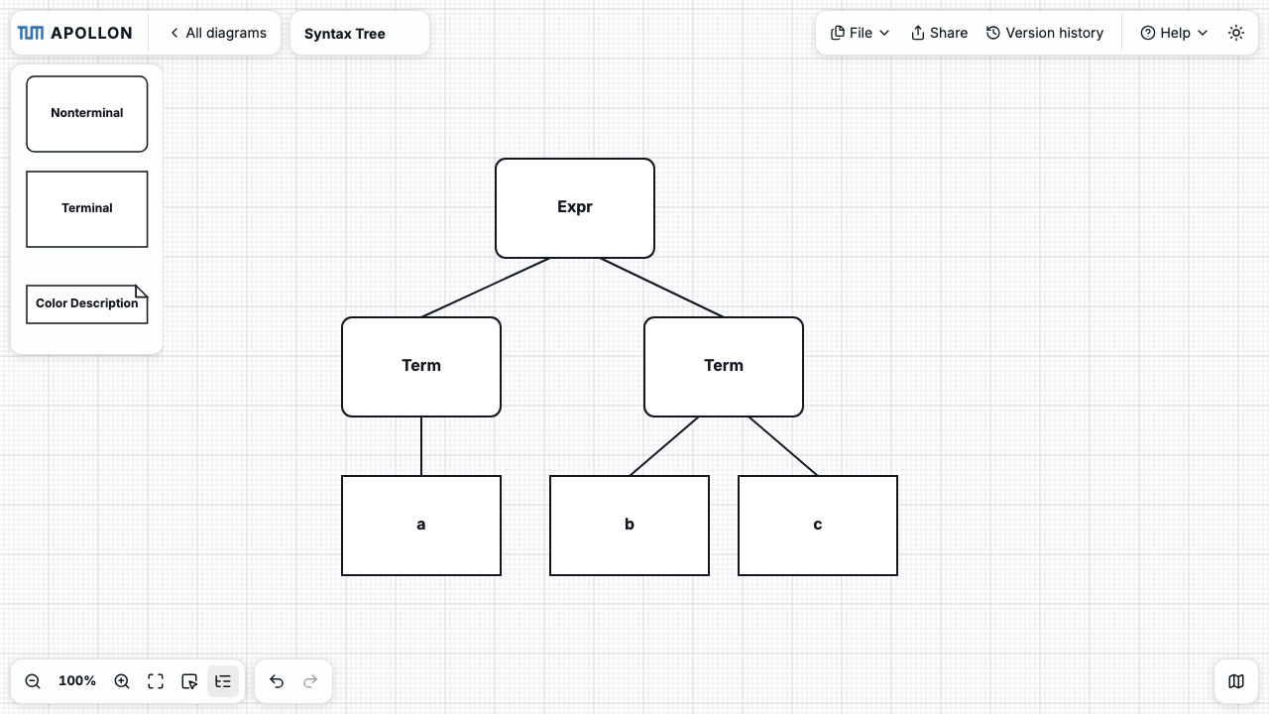The image size is (1269, 714).
Task: Go back to All diagrams
Action: [x=218, y=33]
